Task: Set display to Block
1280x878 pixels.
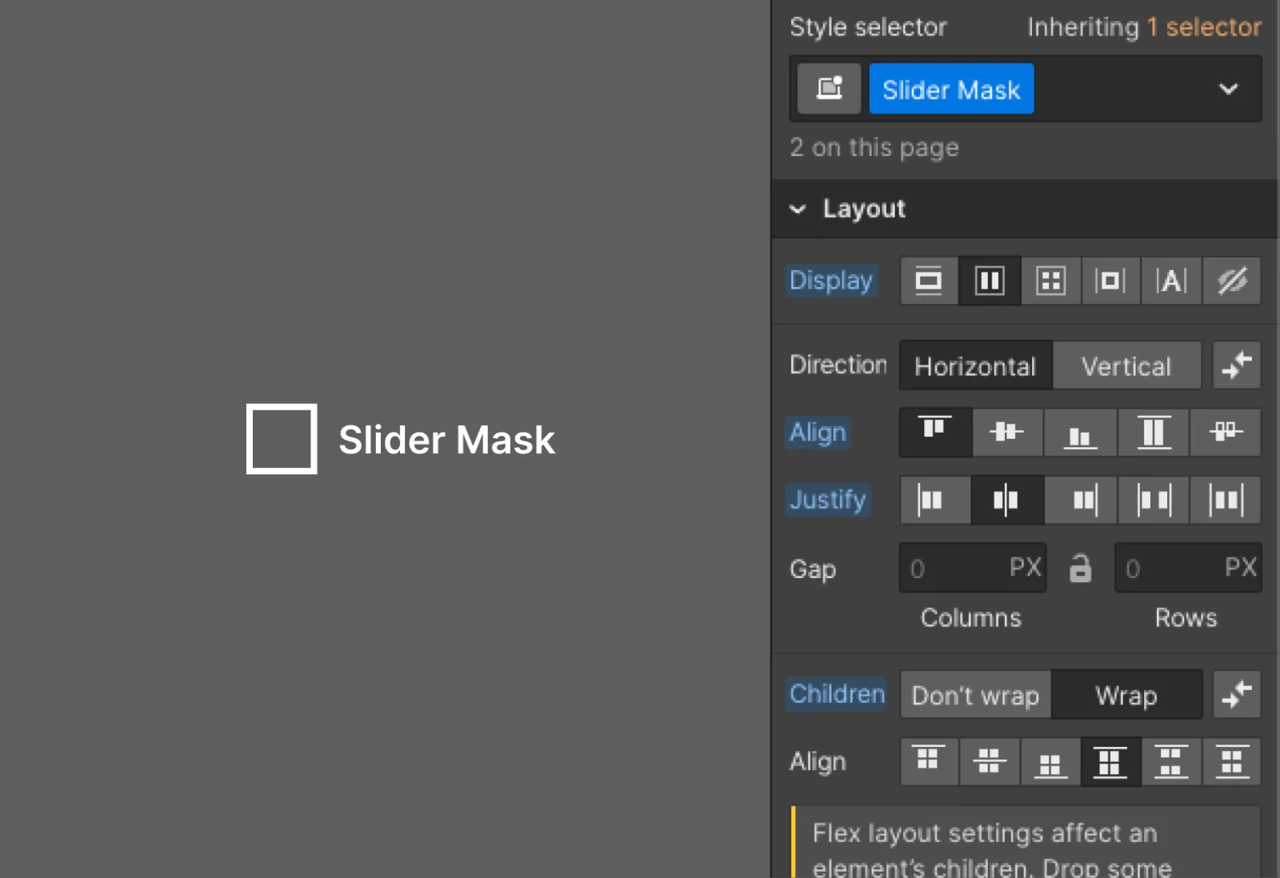Action: [928, 281]
